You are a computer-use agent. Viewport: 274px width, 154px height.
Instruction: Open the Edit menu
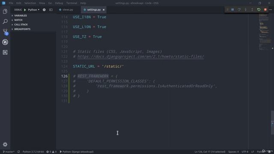(18, 3)
